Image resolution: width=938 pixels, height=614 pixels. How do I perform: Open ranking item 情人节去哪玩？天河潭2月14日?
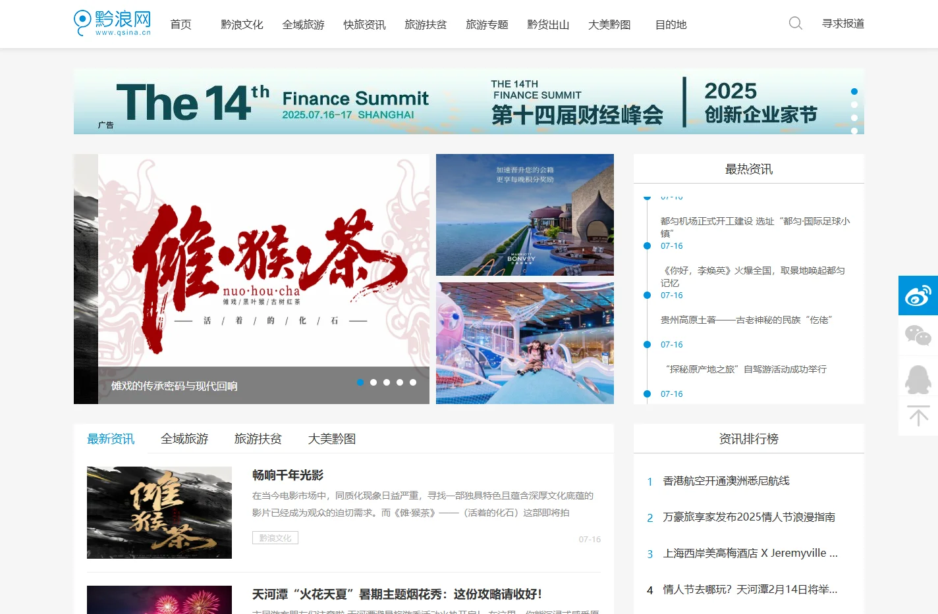(x=750, y=590)
